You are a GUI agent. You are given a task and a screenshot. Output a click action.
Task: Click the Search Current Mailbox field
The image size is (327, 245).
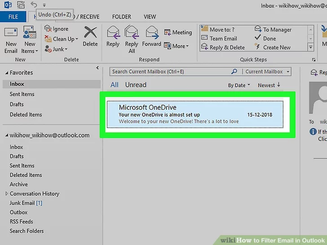(x=170, y=72)
